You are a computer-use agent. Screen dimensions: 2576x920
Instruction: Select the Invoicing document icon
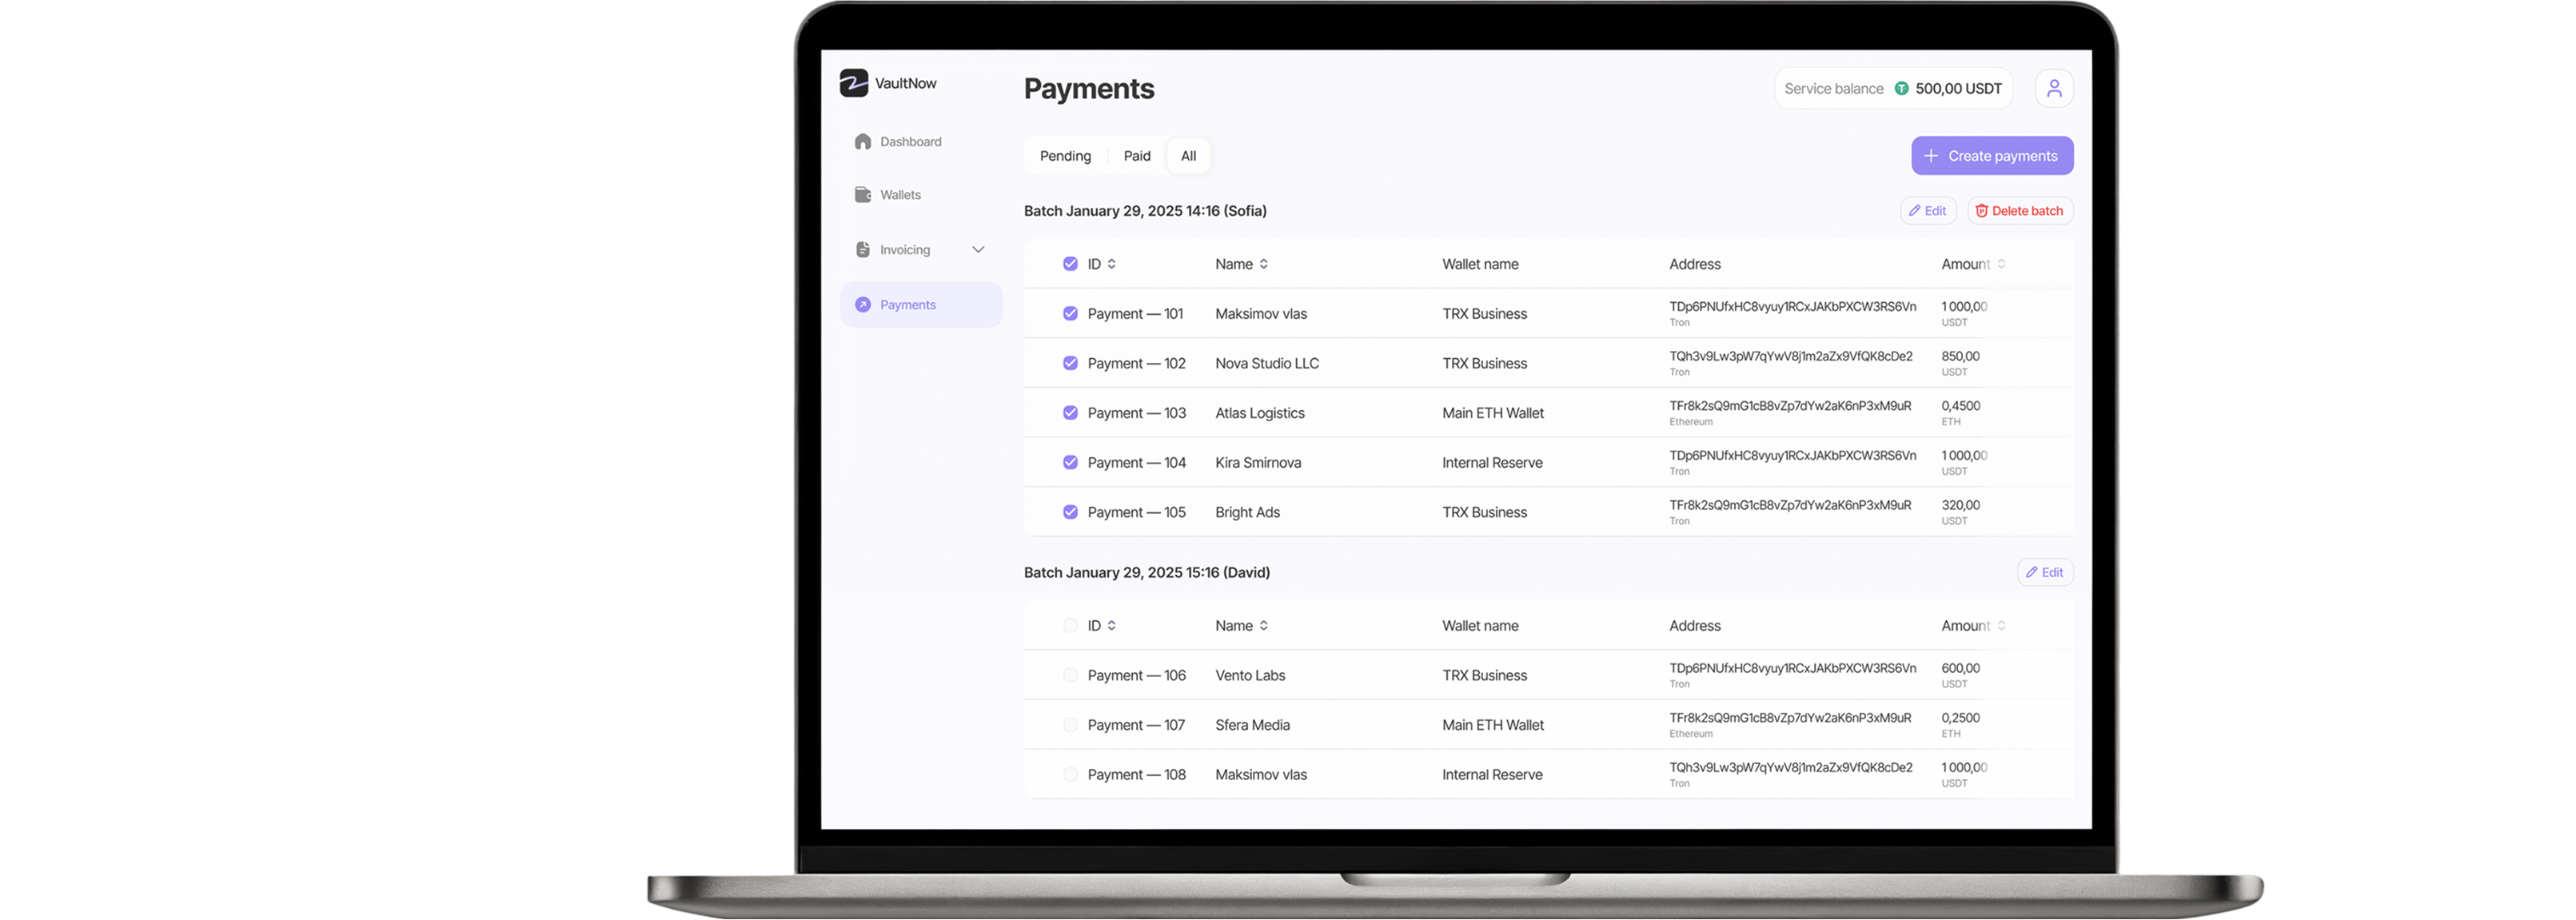pyautogui.click(x=863, y=249)
